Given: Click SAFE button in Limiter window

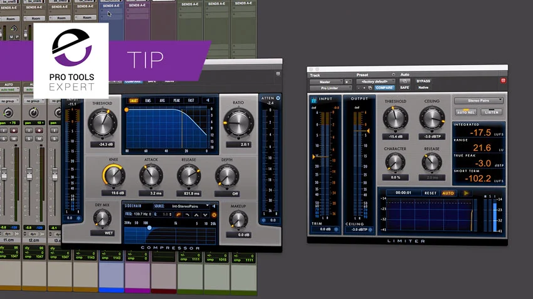Looking at the screenshot, I should coord(404,88).
